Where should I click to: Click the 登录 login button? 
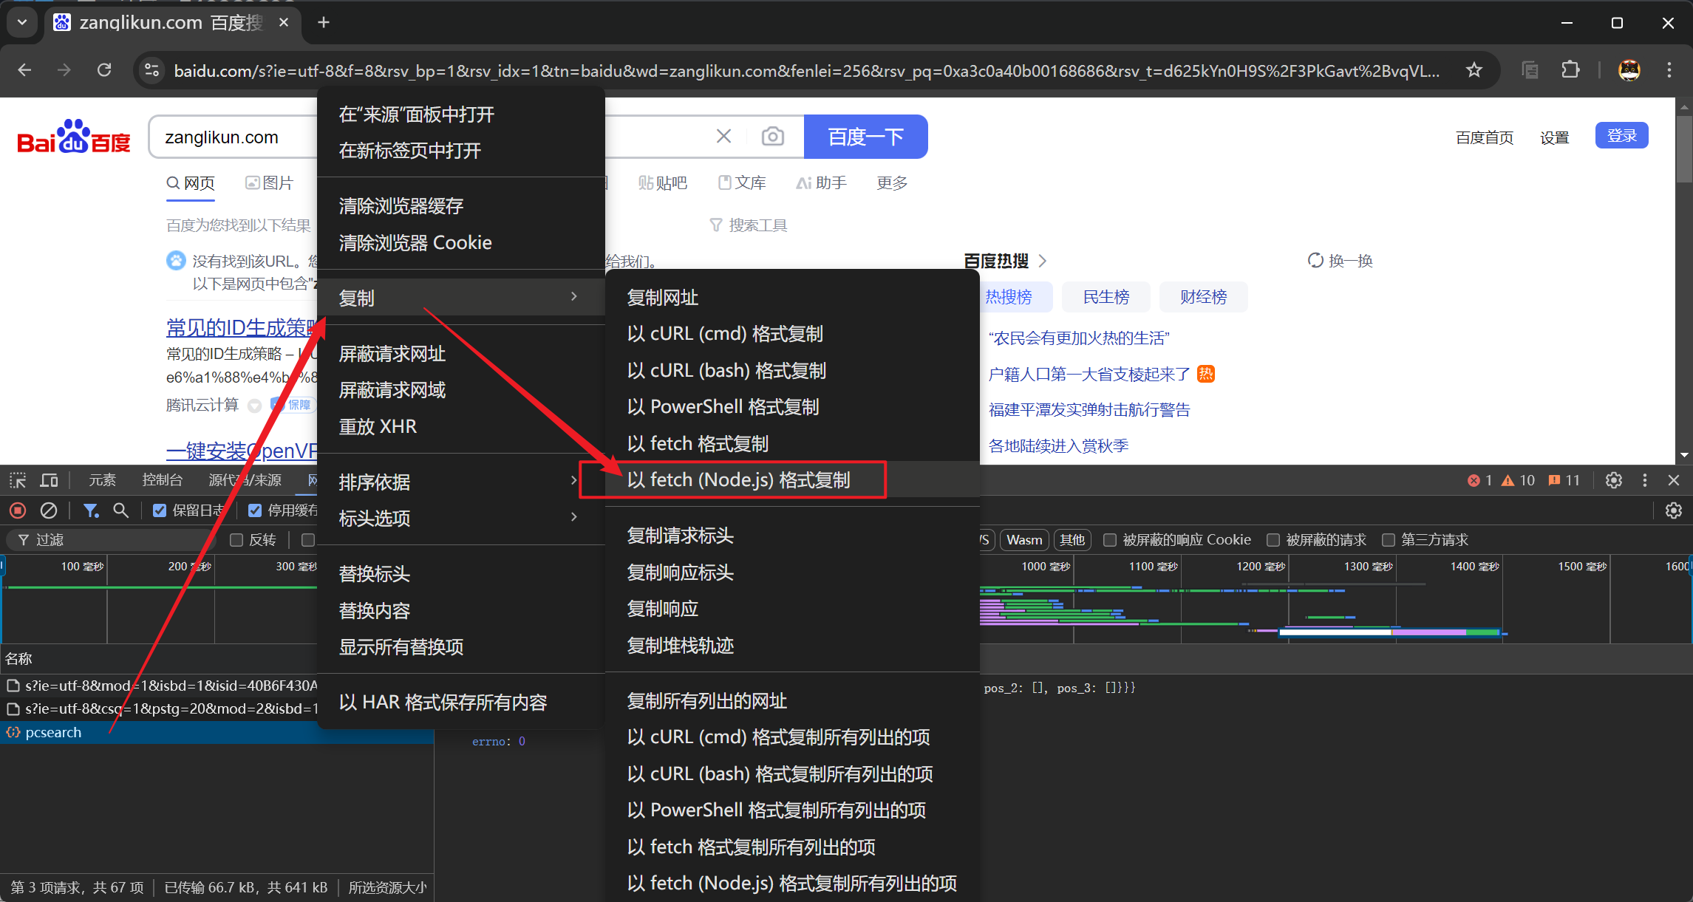coord(1621,136)
